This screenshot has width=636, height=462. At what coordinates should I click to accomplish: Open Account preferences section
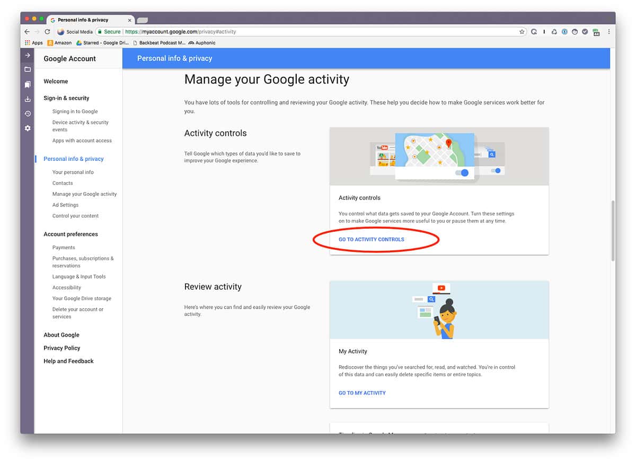pyautogui.click(x=70, y=234)
